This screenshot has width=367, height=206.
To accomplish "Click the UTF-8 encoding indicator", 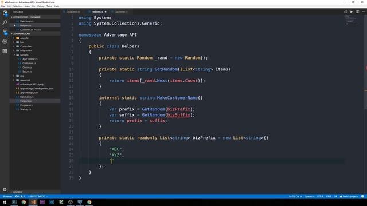I will pos(320,196).
